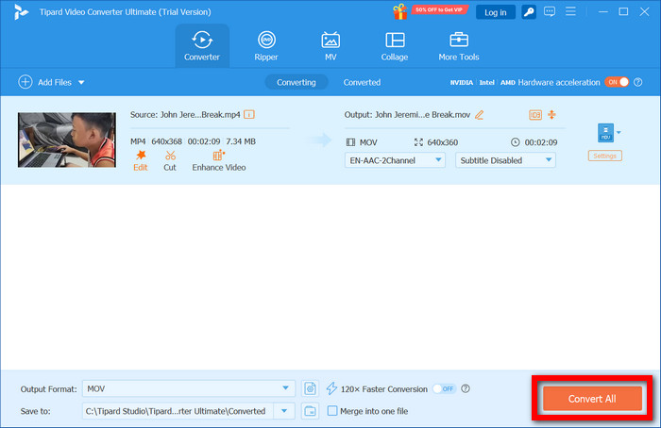
Task: Click the Convert All button
Action: 592,399
